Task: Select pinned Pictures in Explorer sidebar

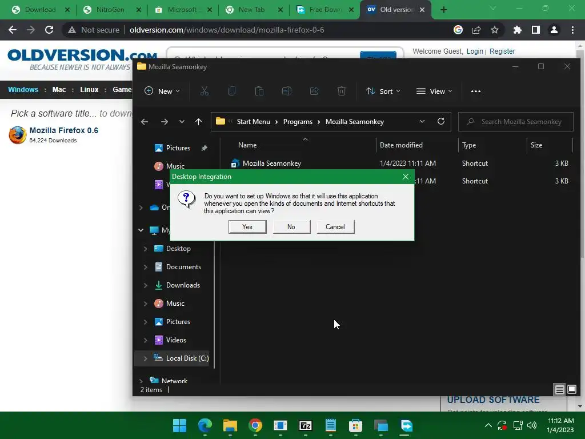Action: pos(178,148)
